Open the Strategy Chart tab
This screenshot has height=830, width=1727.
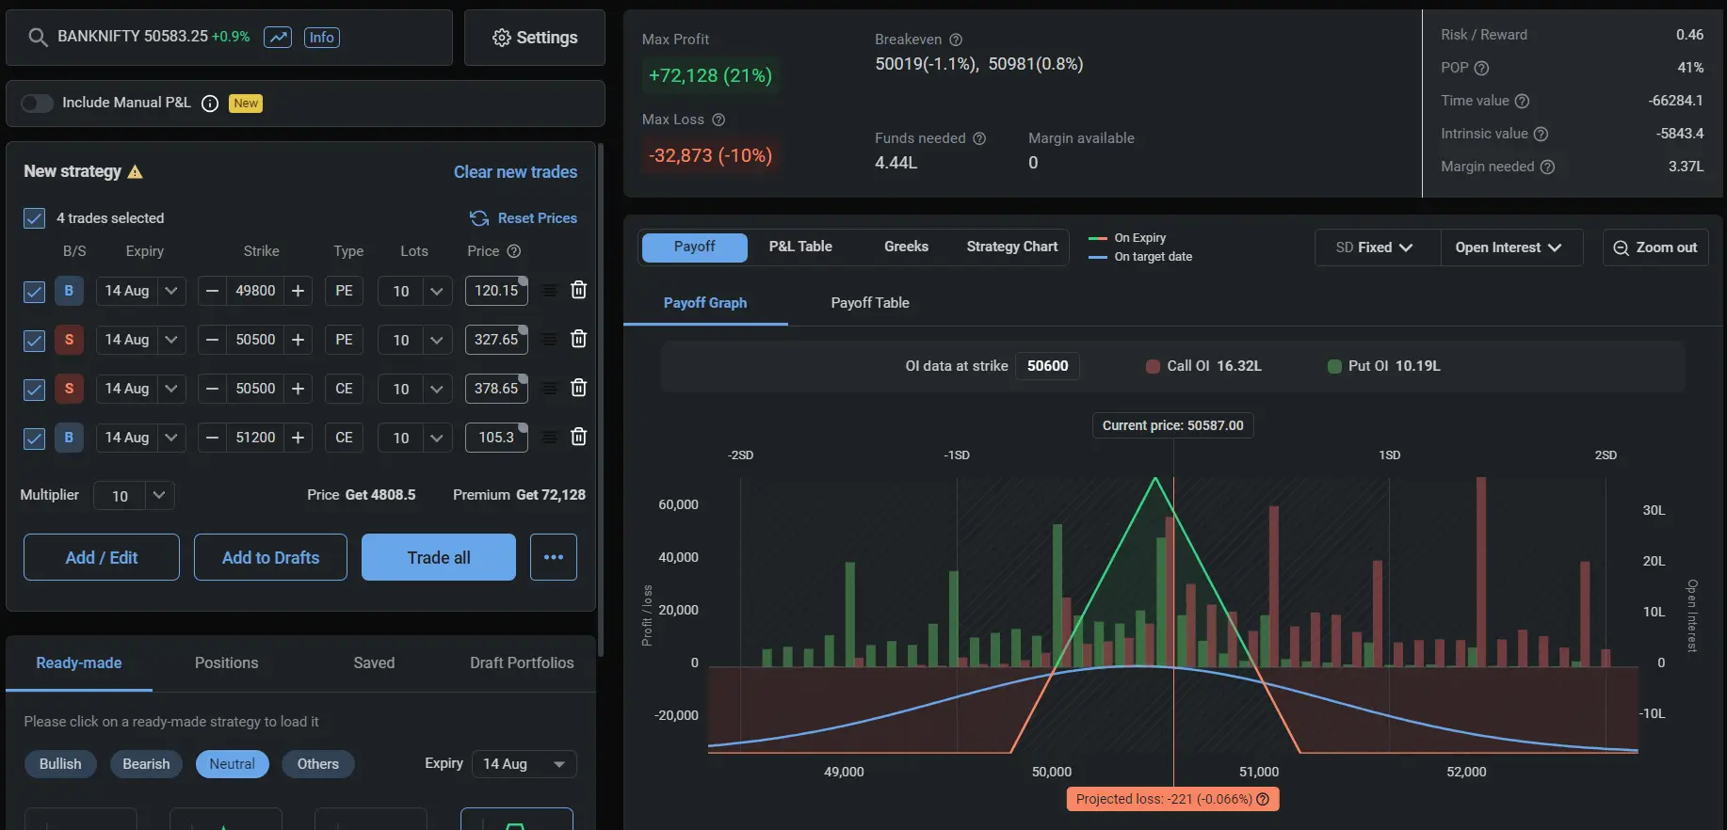click(x=1012, y=247)
